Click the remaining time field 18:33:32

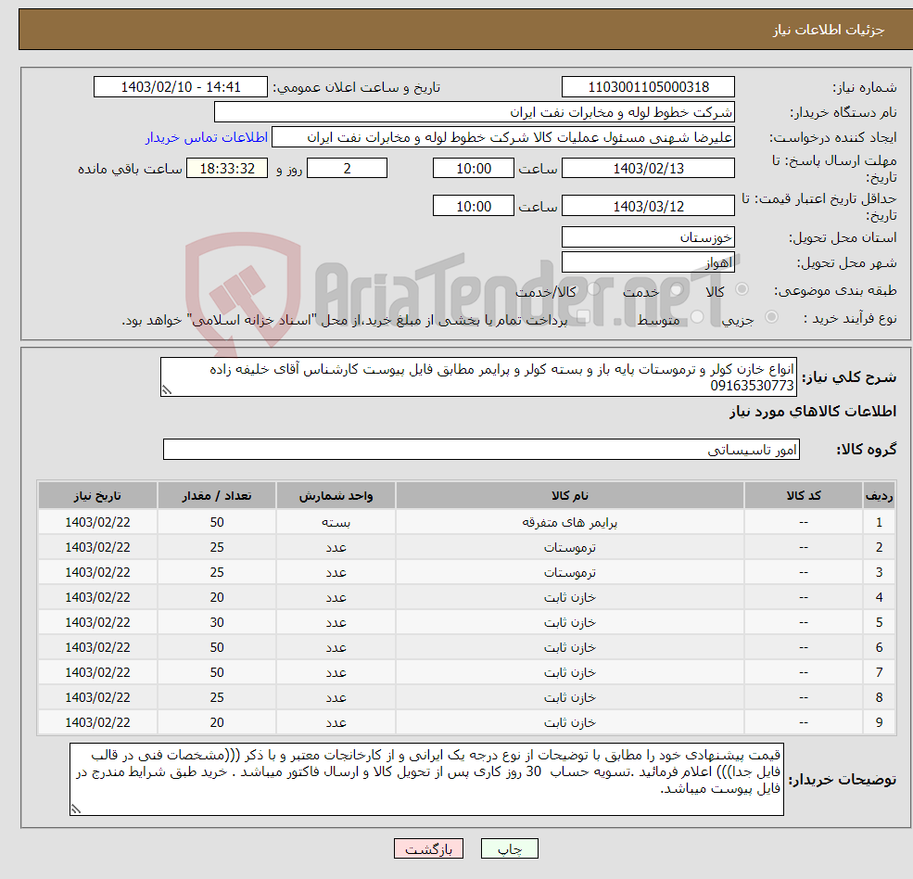coord(227,169)
